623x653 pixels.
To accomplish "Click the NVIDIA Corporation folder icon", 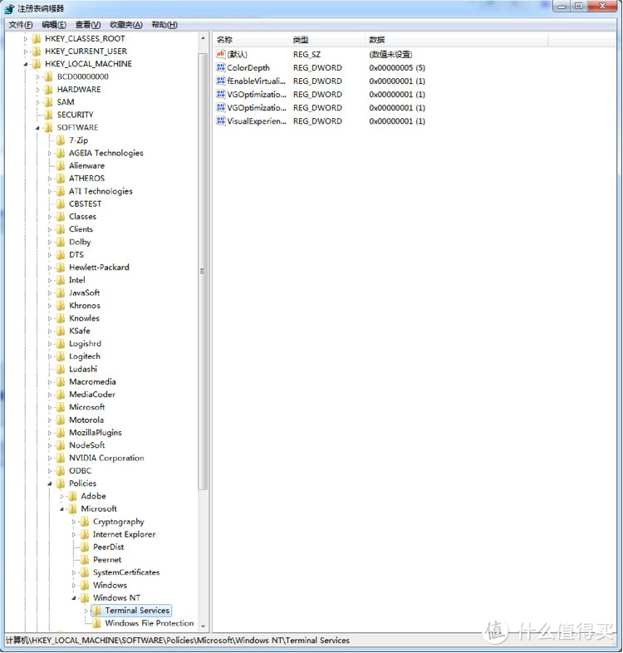I will click(60, 458).
